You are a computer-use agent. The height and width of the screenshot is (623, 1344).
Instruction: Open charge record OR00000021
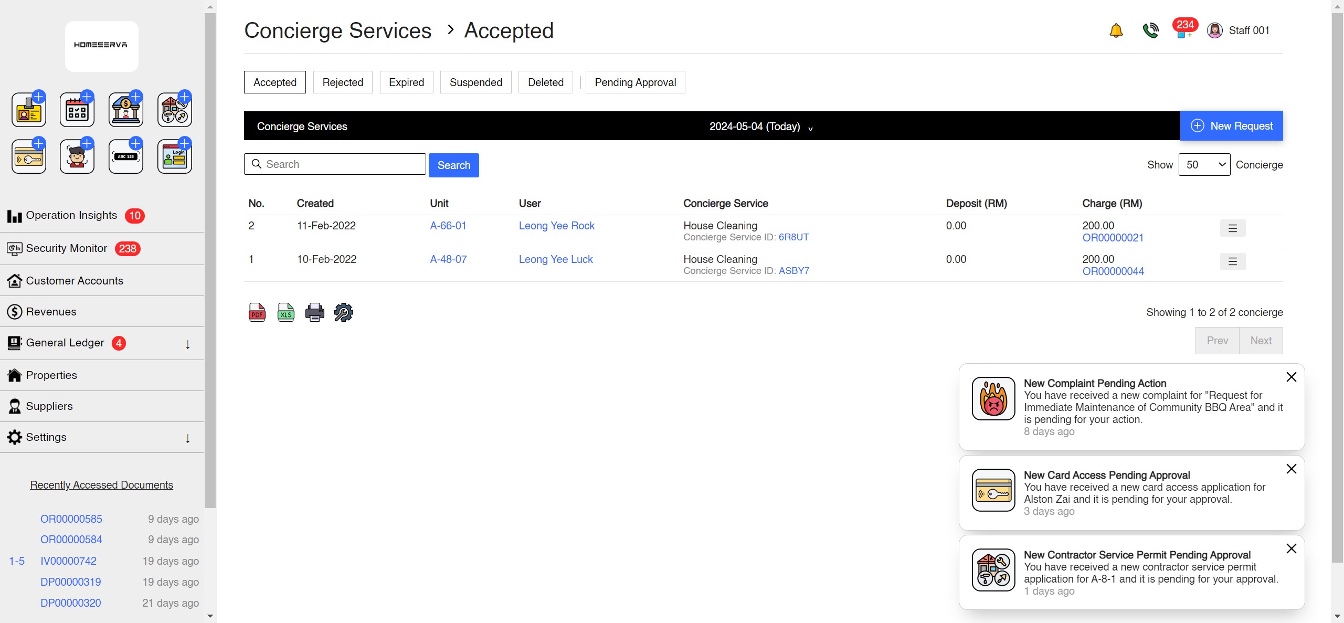[x=1114, y=237]
